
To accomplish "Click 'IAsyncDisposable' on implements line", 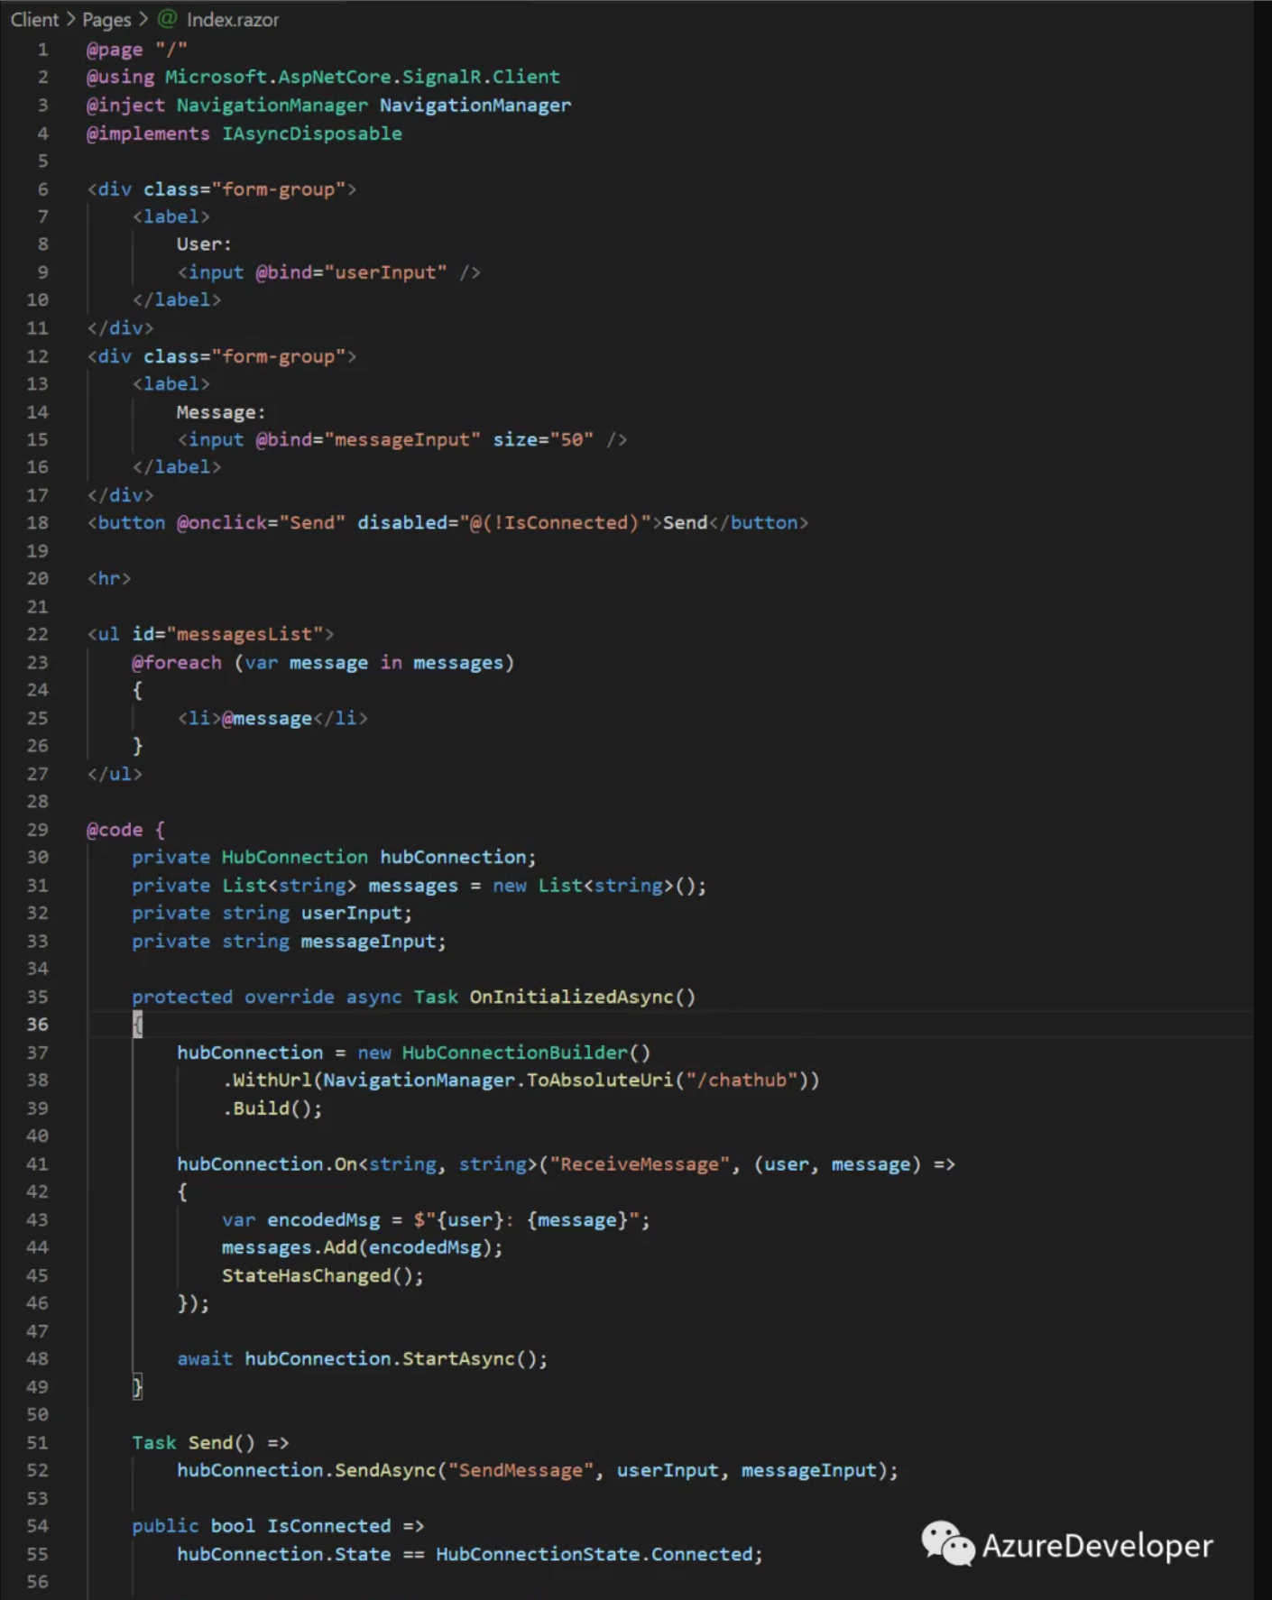I will (312, 133).
